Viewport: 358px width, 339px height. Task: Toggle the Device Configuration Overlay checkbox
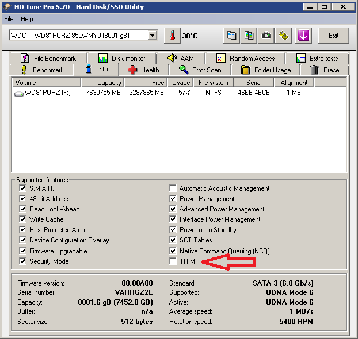(x=22, y=240)
